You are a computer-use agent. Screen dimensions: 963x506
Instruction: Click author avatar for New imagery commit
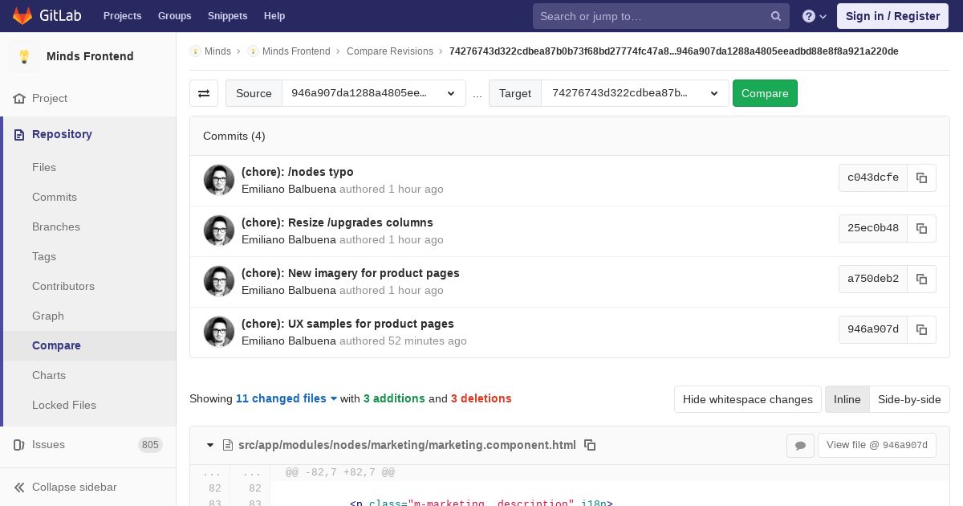[219, 281]
